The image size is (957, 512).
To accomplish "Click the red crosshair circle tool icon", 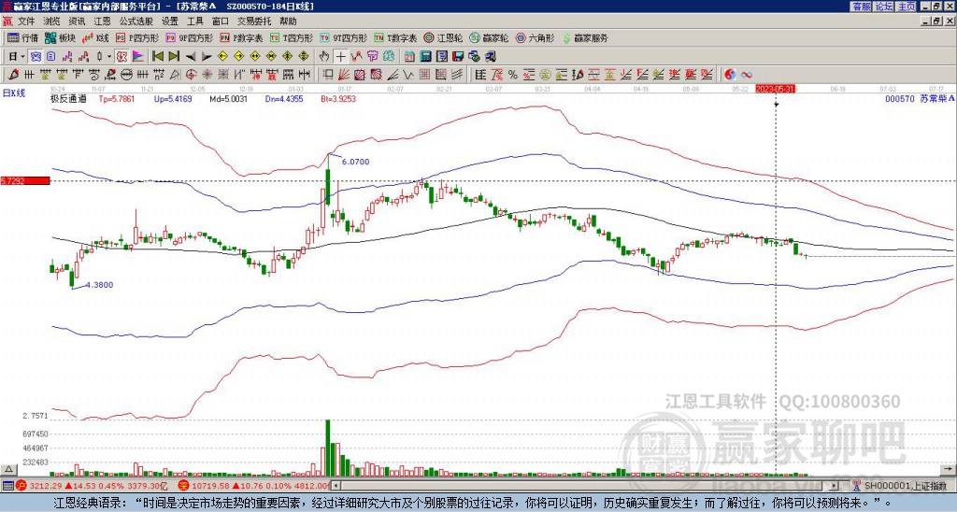I will (191, 75).
